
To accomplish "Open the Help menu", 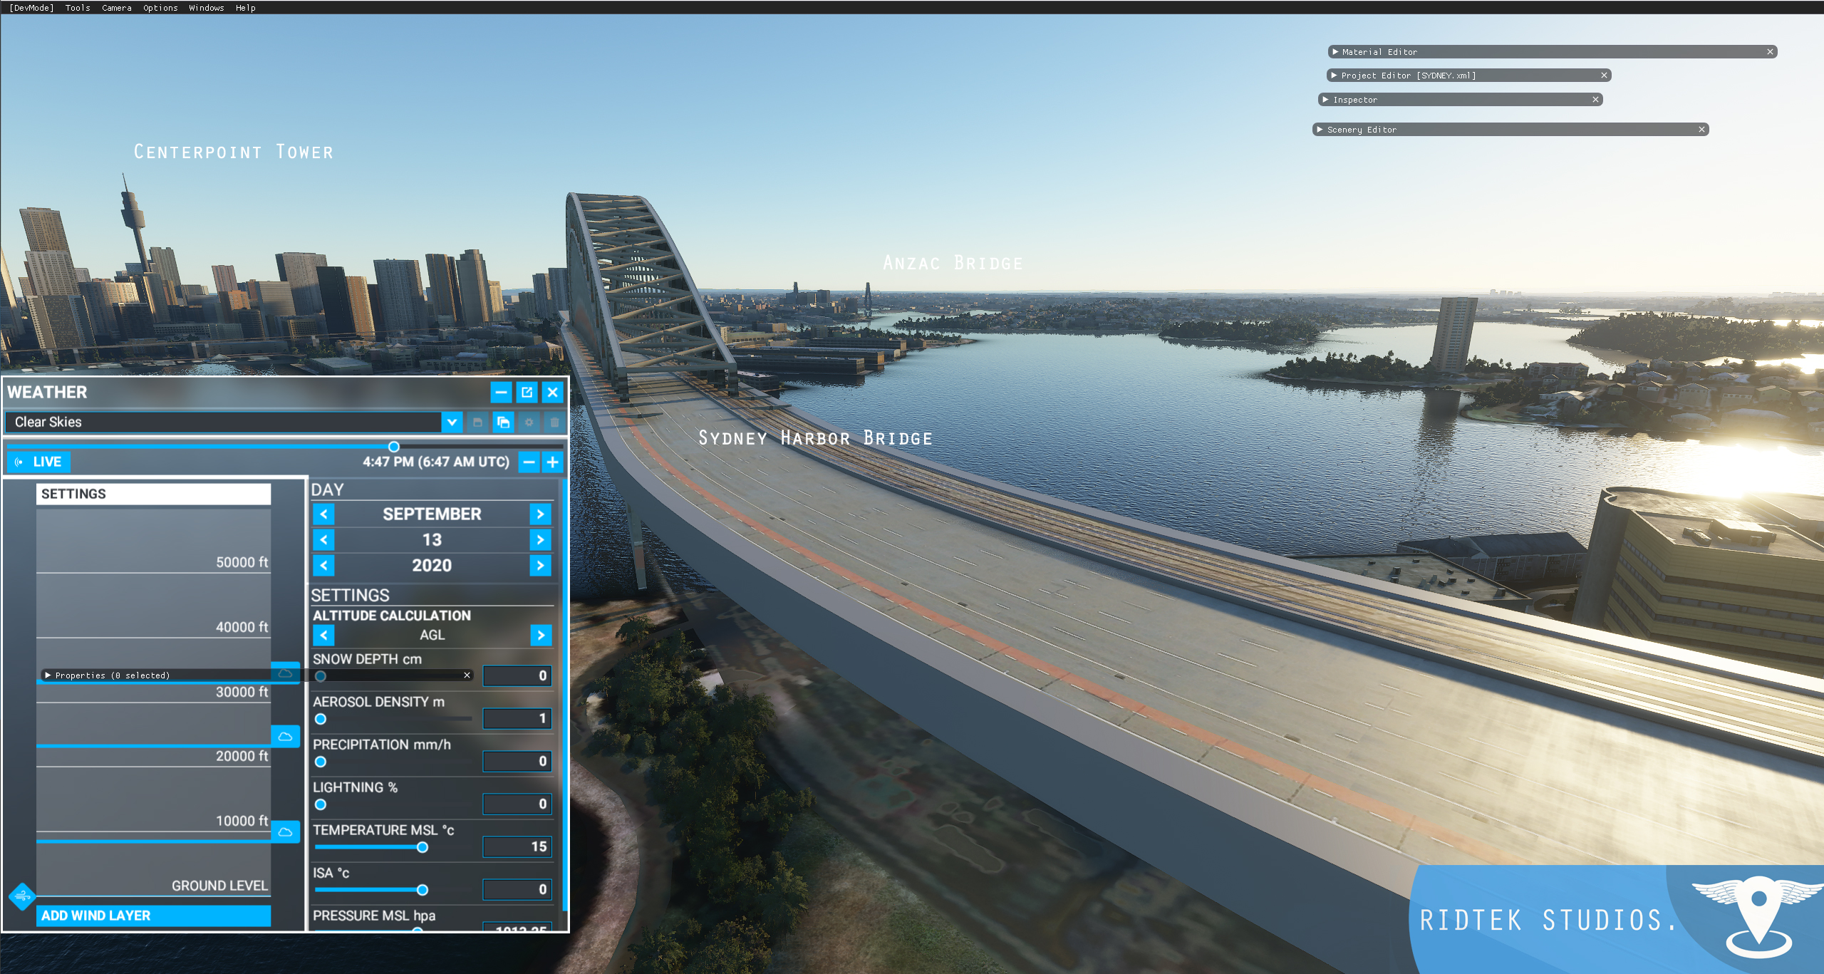I will click(x=246, y=8).
